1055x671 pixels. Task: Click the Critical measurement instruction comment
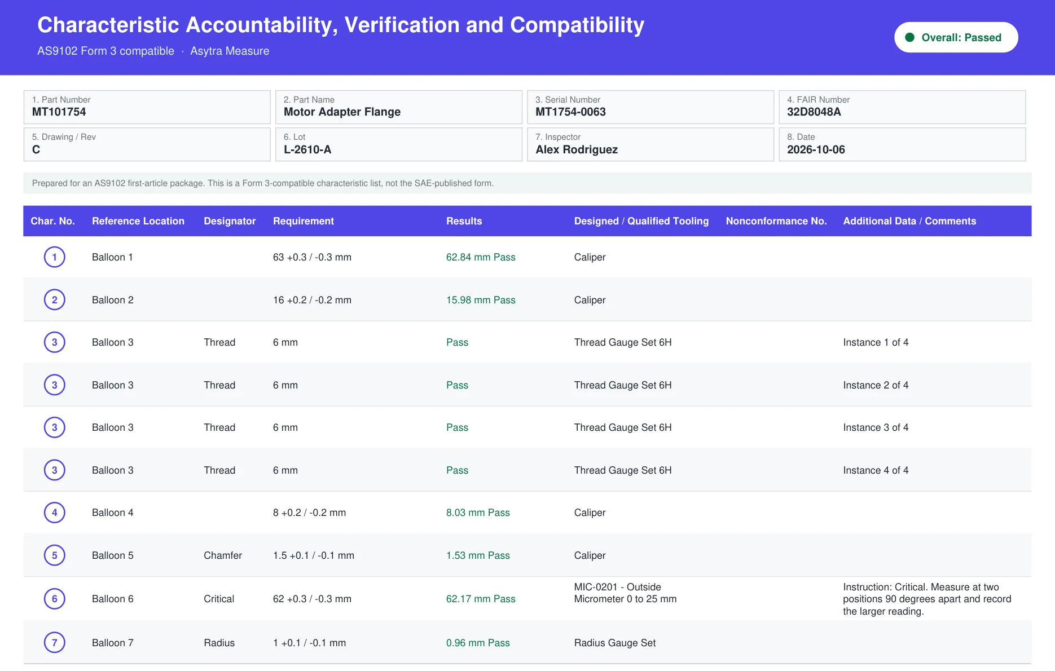pos(927,599)
